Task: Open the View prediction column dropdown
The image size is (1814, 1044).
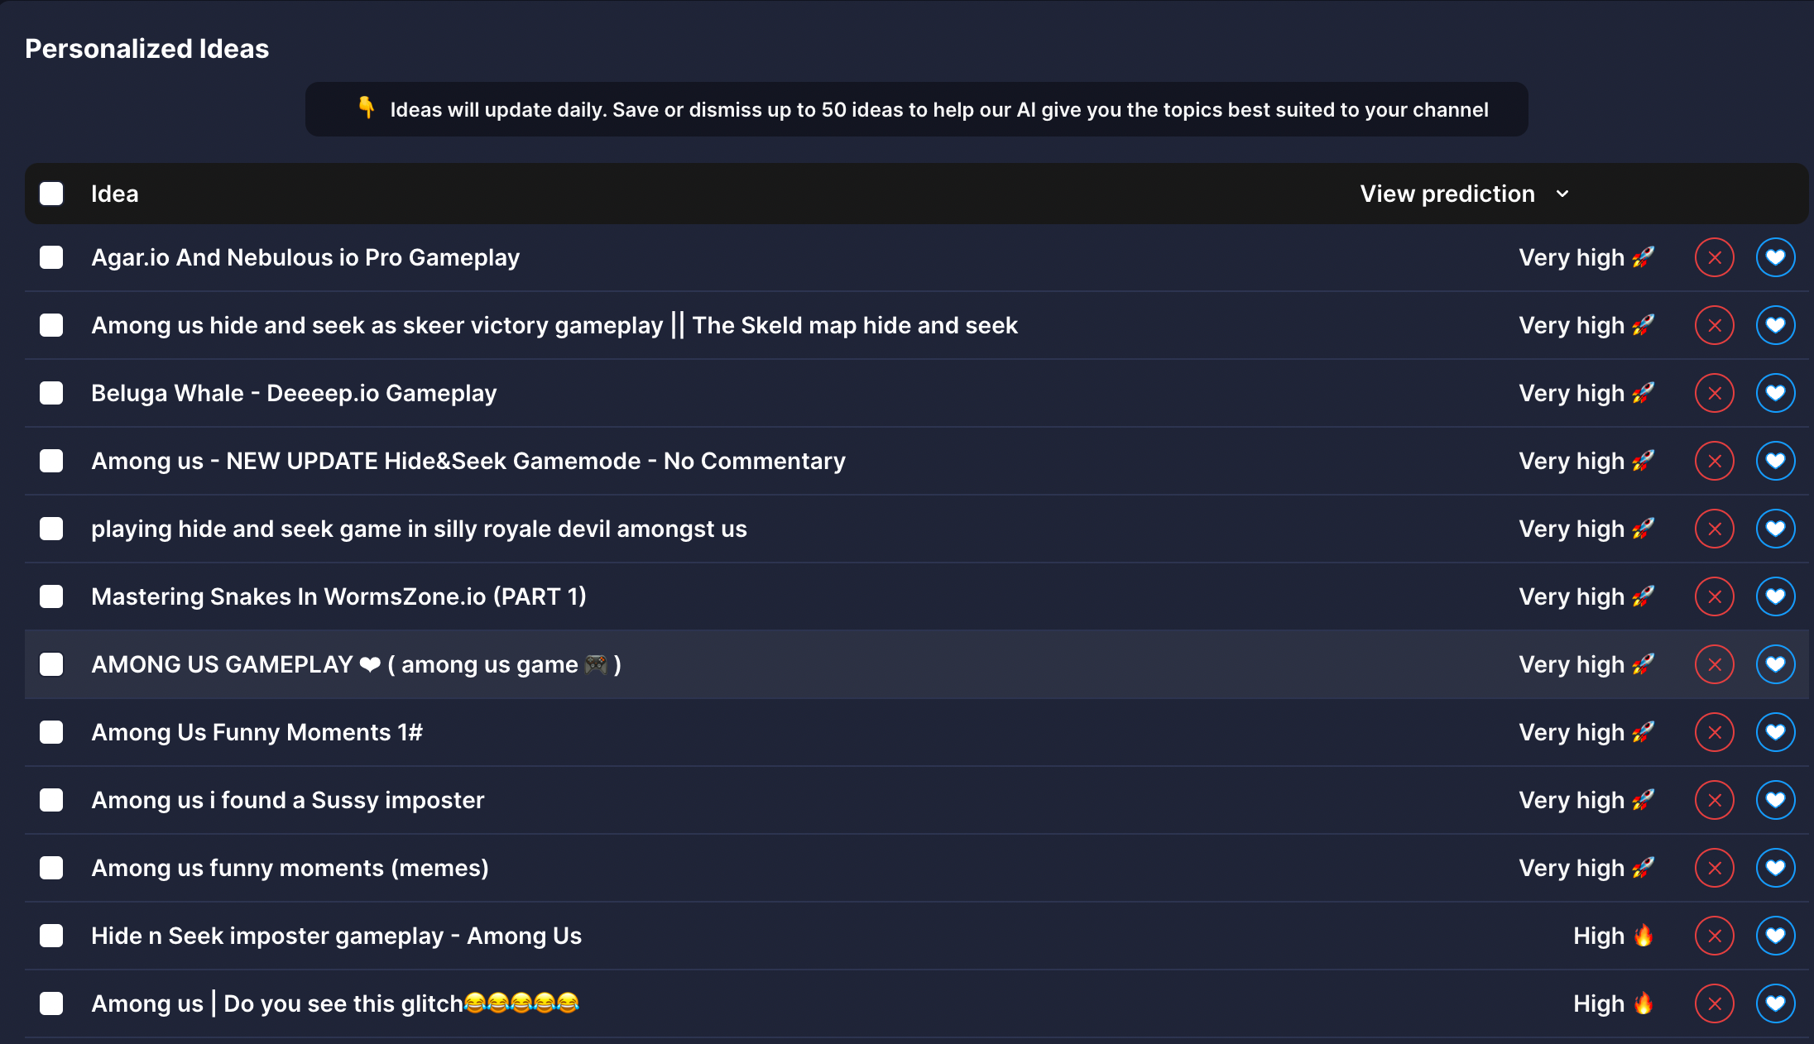Action: (x=1465, y=194)
